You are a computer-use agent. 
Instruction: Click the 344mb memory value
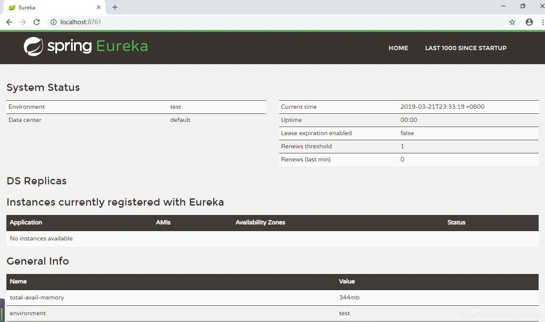coord(349,297)
